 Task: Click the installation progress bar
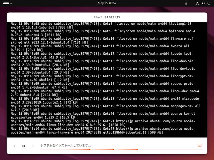pyautogui.click(x=122, y=149)
